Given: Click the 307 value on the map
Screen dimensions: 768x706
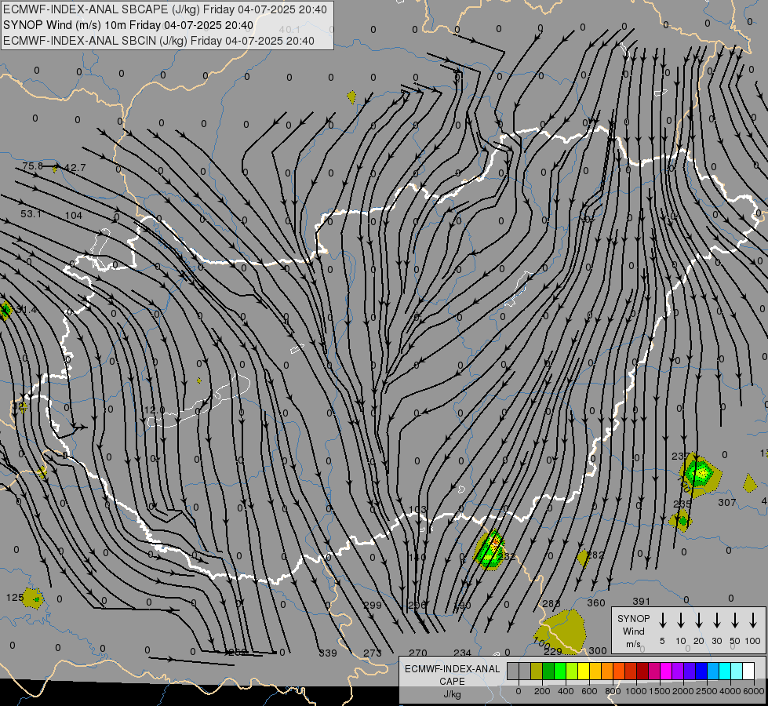Looking at the screenshot, I should tap(727, 502).
